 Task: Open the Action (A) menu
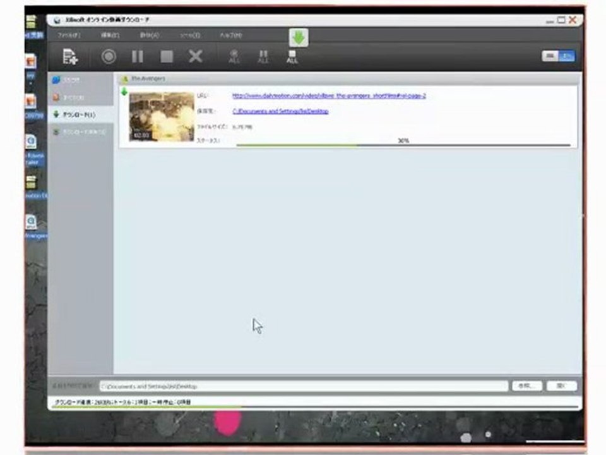[x=149, y=35]
